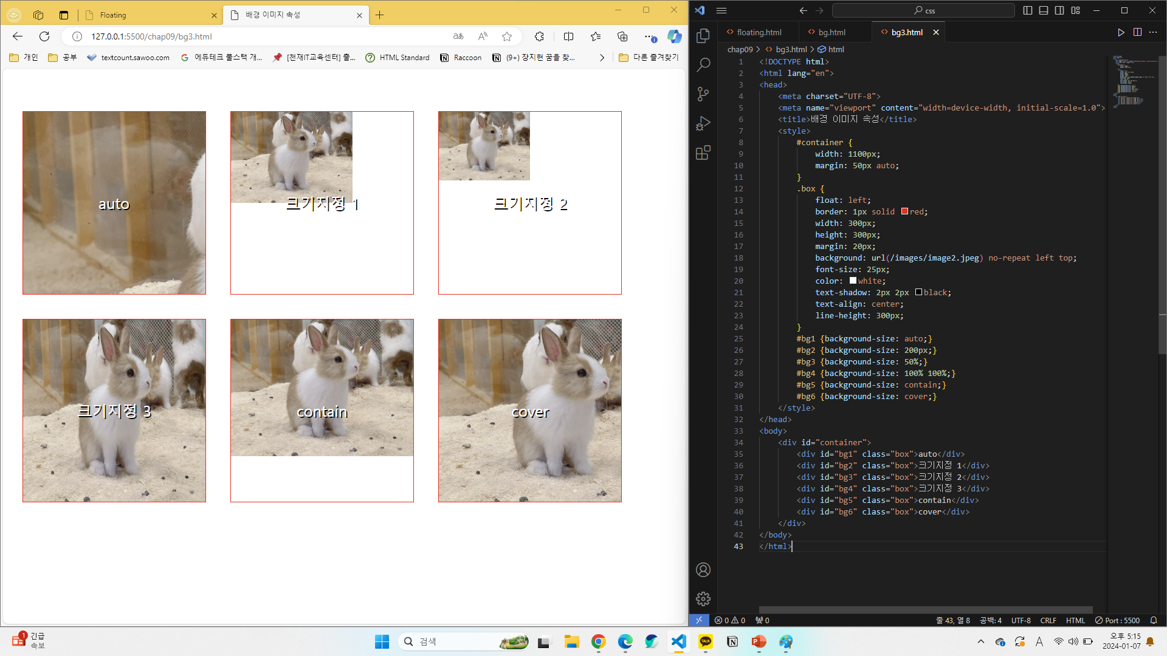This screenshot has width=1167, height=656.
Task: Split the editor to the right
Action: click(1137, 32)
